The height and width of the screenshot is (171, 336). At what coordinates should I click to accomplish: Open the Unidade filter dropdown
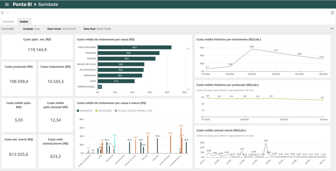click(x=31, y=29)
